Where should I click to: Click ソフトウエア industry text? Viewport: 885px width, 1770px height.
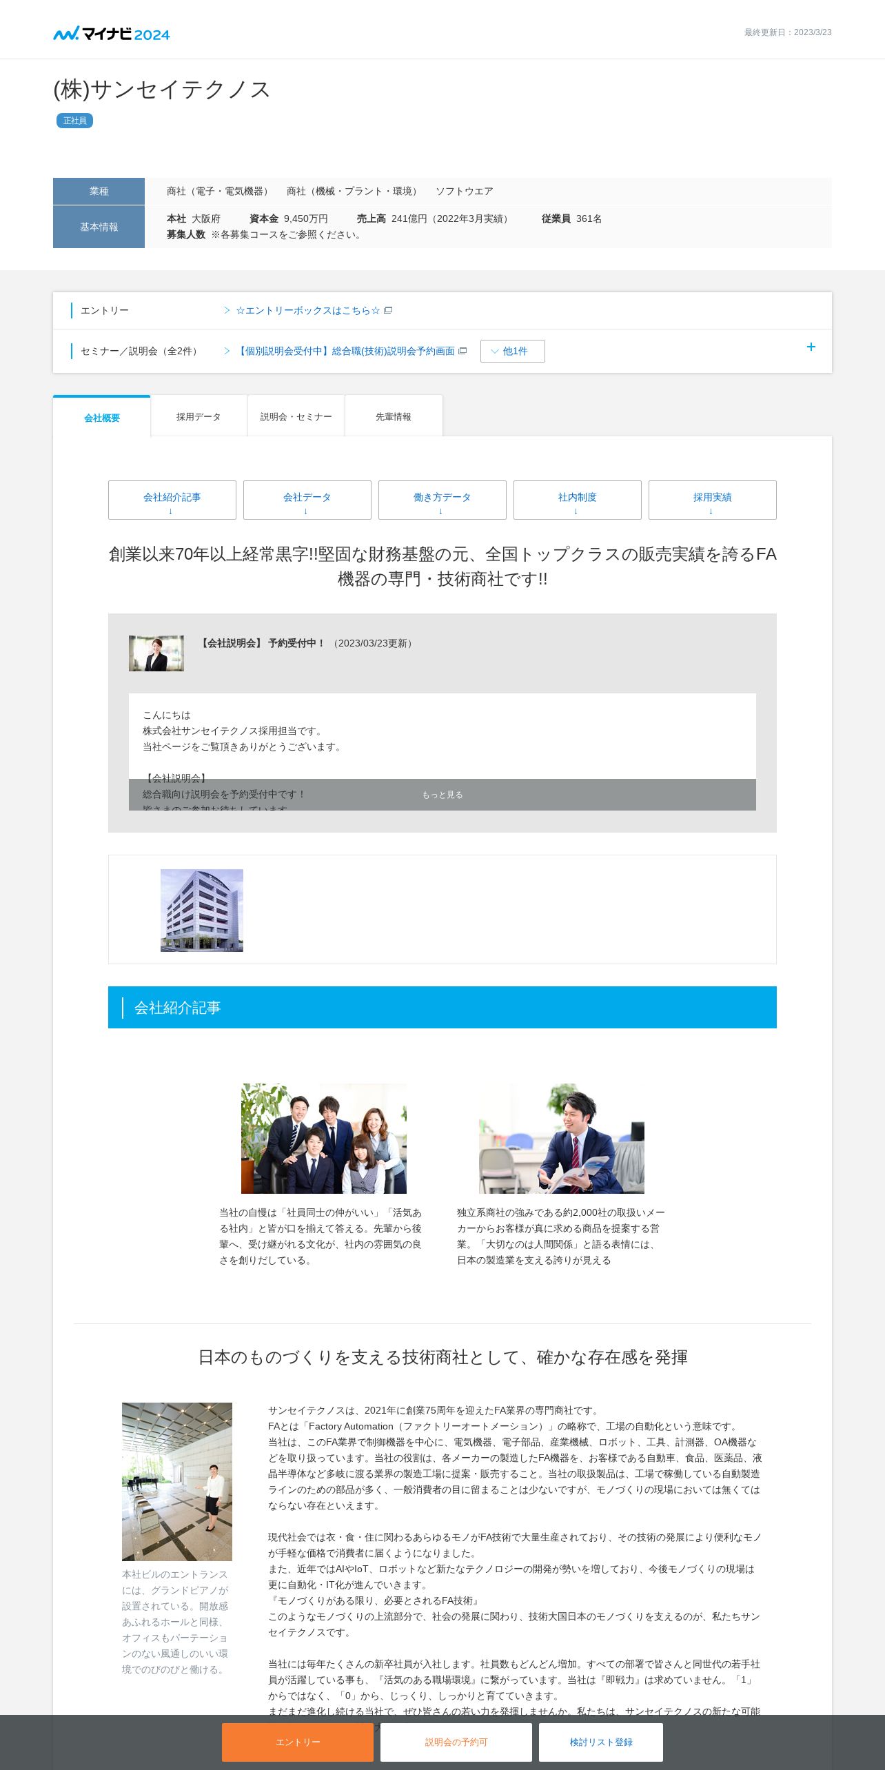pos(464,192)
